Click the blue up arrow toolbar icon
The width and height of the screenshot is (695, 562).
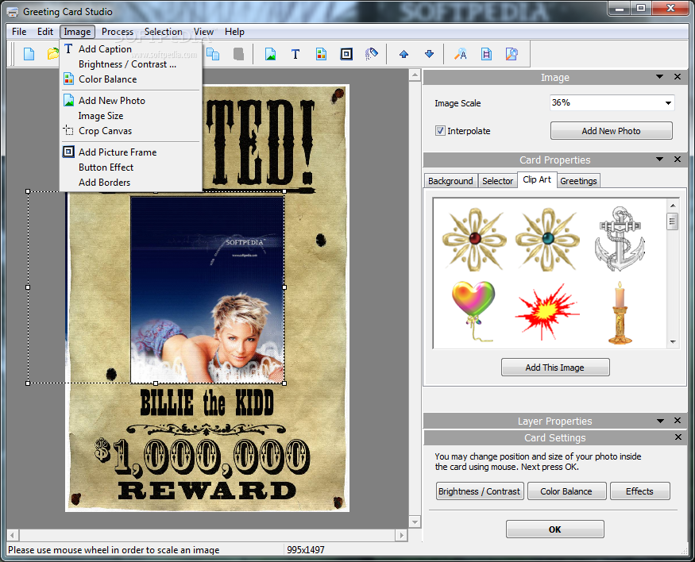403,54
